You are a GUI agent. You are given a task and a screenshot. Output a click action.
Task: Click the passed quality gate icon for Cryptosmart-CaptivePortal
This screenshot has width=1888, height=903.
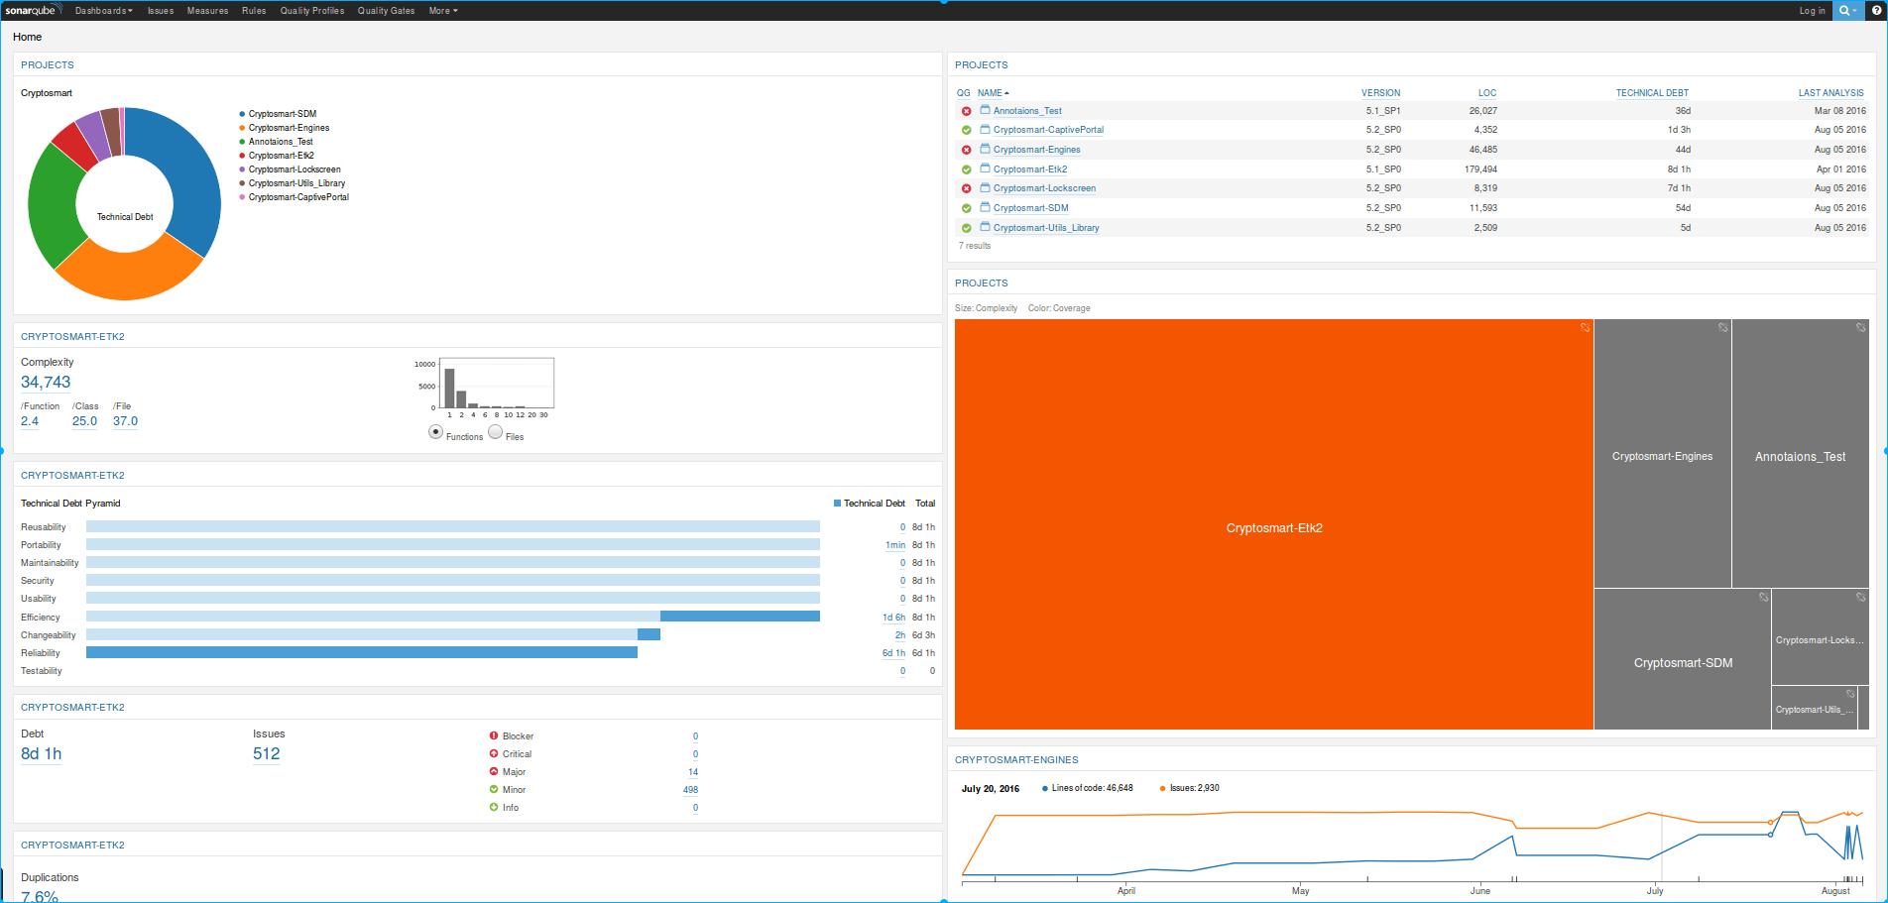click(967, 130)
